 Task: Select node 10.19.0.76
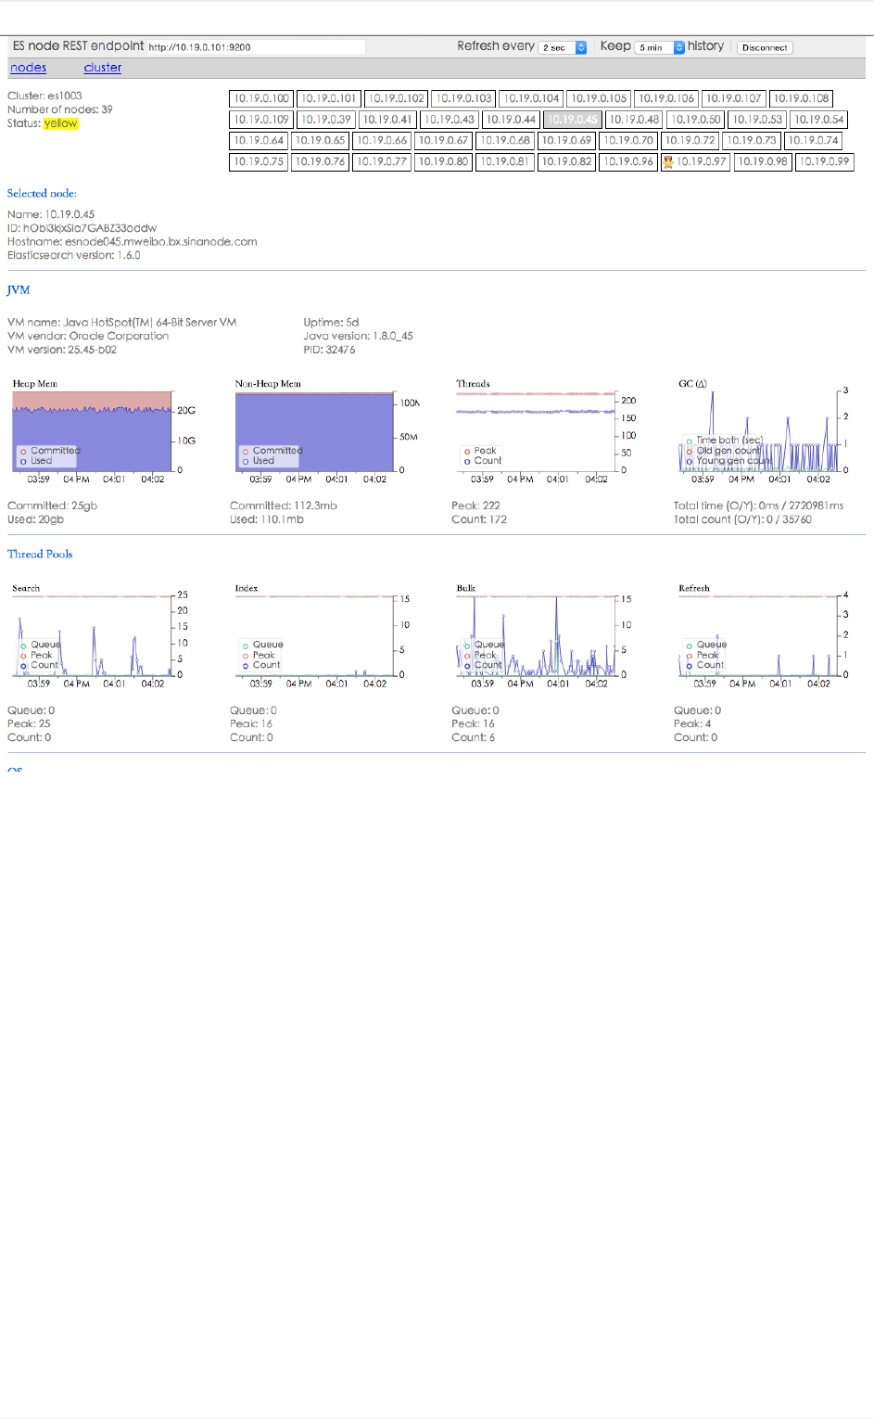click(320, 161)
